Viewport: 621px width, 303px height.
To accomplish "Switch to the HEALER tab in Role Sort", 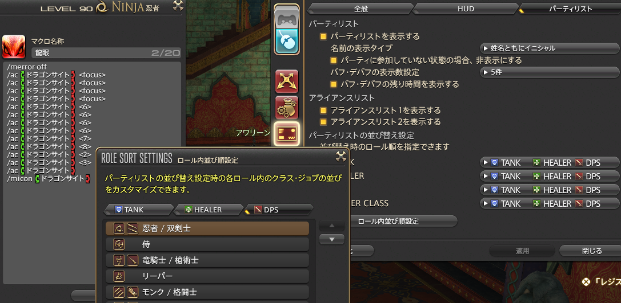I will [208, 210].
